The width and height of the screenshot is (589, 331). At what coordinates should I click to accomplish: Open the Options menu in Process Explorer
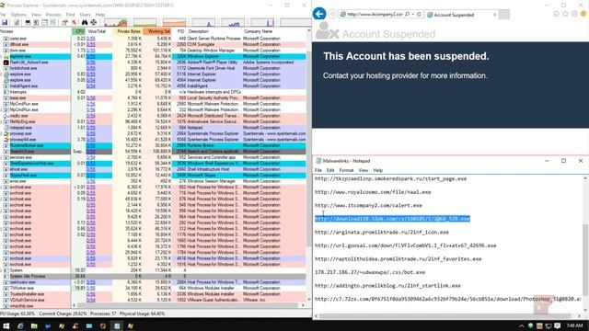tap(18, 15)
